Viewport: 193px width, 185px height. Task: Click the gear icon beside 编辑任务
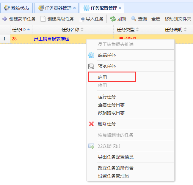click(x=91, y=56)
